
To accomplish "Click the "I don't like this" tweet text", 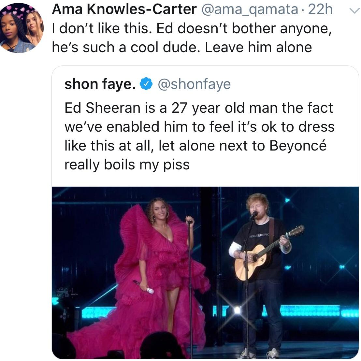I will pos(102,29).
